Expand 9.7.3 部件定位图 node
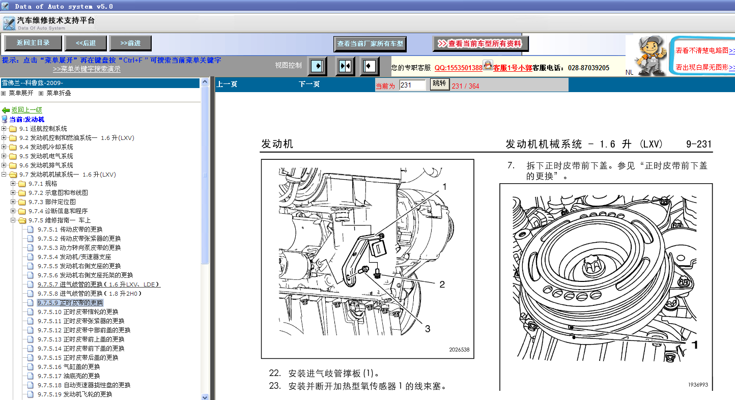The width and height of the screenshot is (735, 400). [13, 202]
